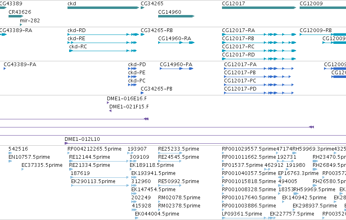Select transcript ckd-RE
Viewport: 346px width, 220px height.
click(102, 43)
